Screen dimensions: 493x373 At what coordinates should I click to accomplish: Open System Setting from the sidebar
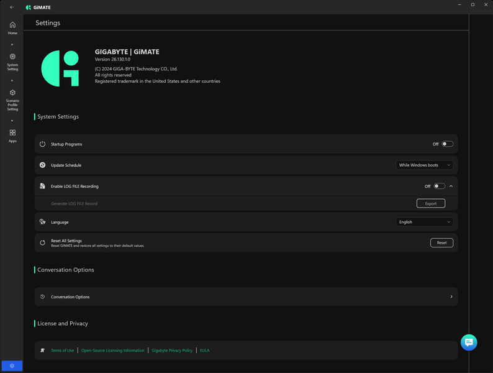coord(12,62)
